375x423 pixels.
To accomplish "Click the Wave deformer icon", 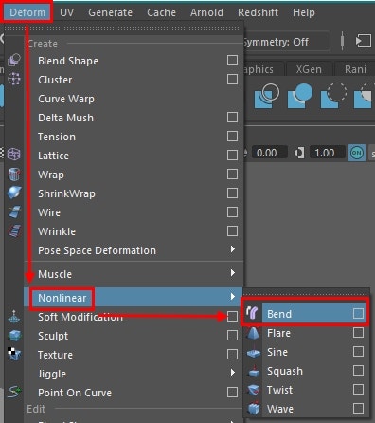I will pyautogui.click(x=254, y=409).
